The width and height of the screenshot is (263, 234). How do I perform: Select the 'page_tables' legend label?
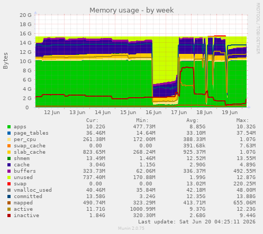coord(31,133)
